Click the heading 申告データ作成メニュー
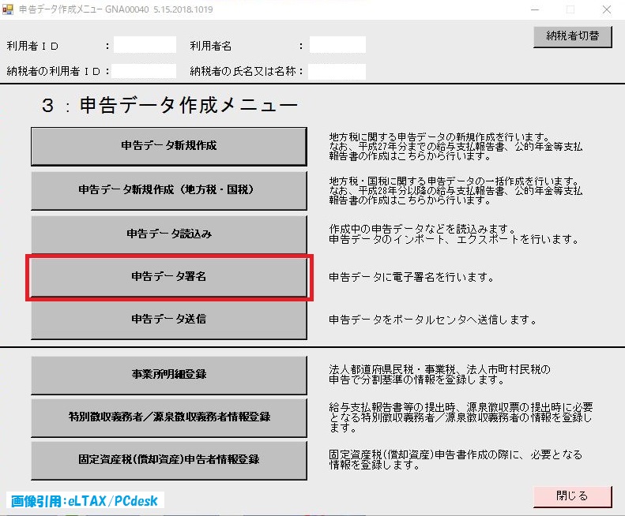 [189, 105]
